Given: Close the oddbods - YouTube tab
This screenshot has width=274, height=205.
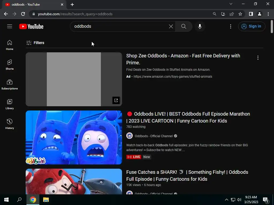Looking at the screenshot, I should [62, 5].
